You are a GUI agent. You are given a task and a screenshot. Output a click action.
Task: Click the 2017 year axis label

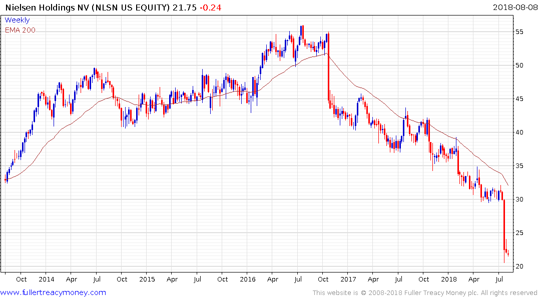[x=348, y=279]
